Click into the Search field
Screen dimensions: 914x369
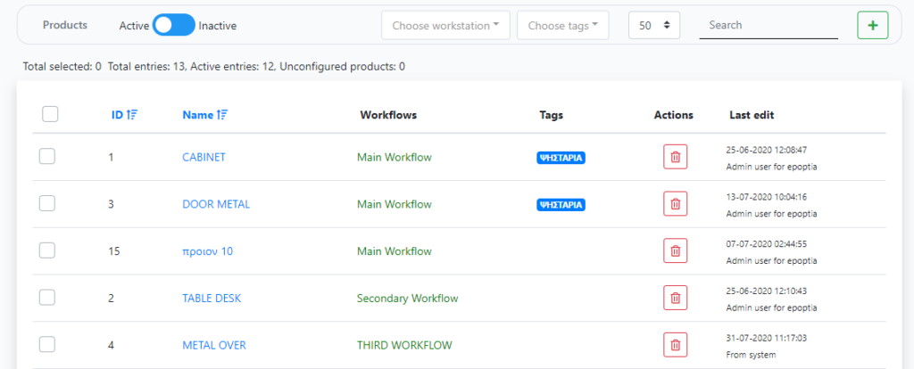coord(768,26)
